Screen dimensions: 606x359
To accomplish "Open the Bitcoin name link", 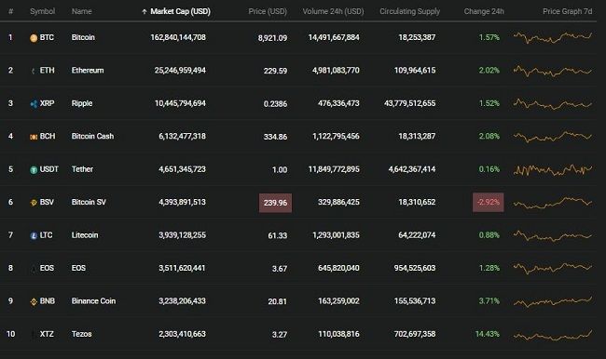I will [83, 37].
